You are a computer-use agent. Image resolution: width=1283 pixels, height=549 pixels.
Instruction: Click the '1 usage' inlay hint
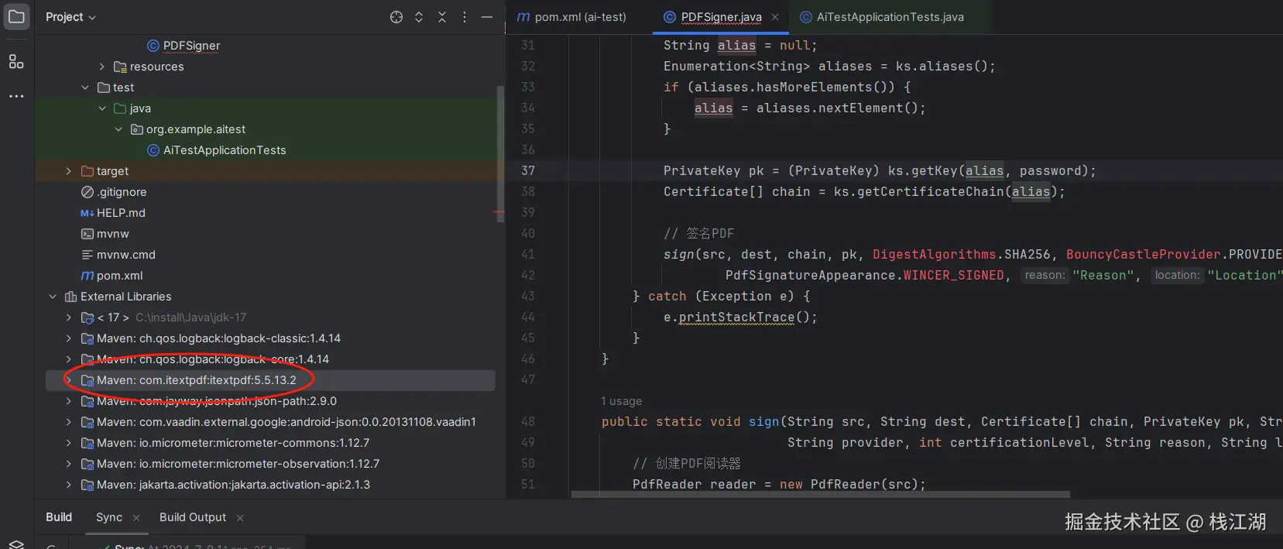[x=622, y=401]
